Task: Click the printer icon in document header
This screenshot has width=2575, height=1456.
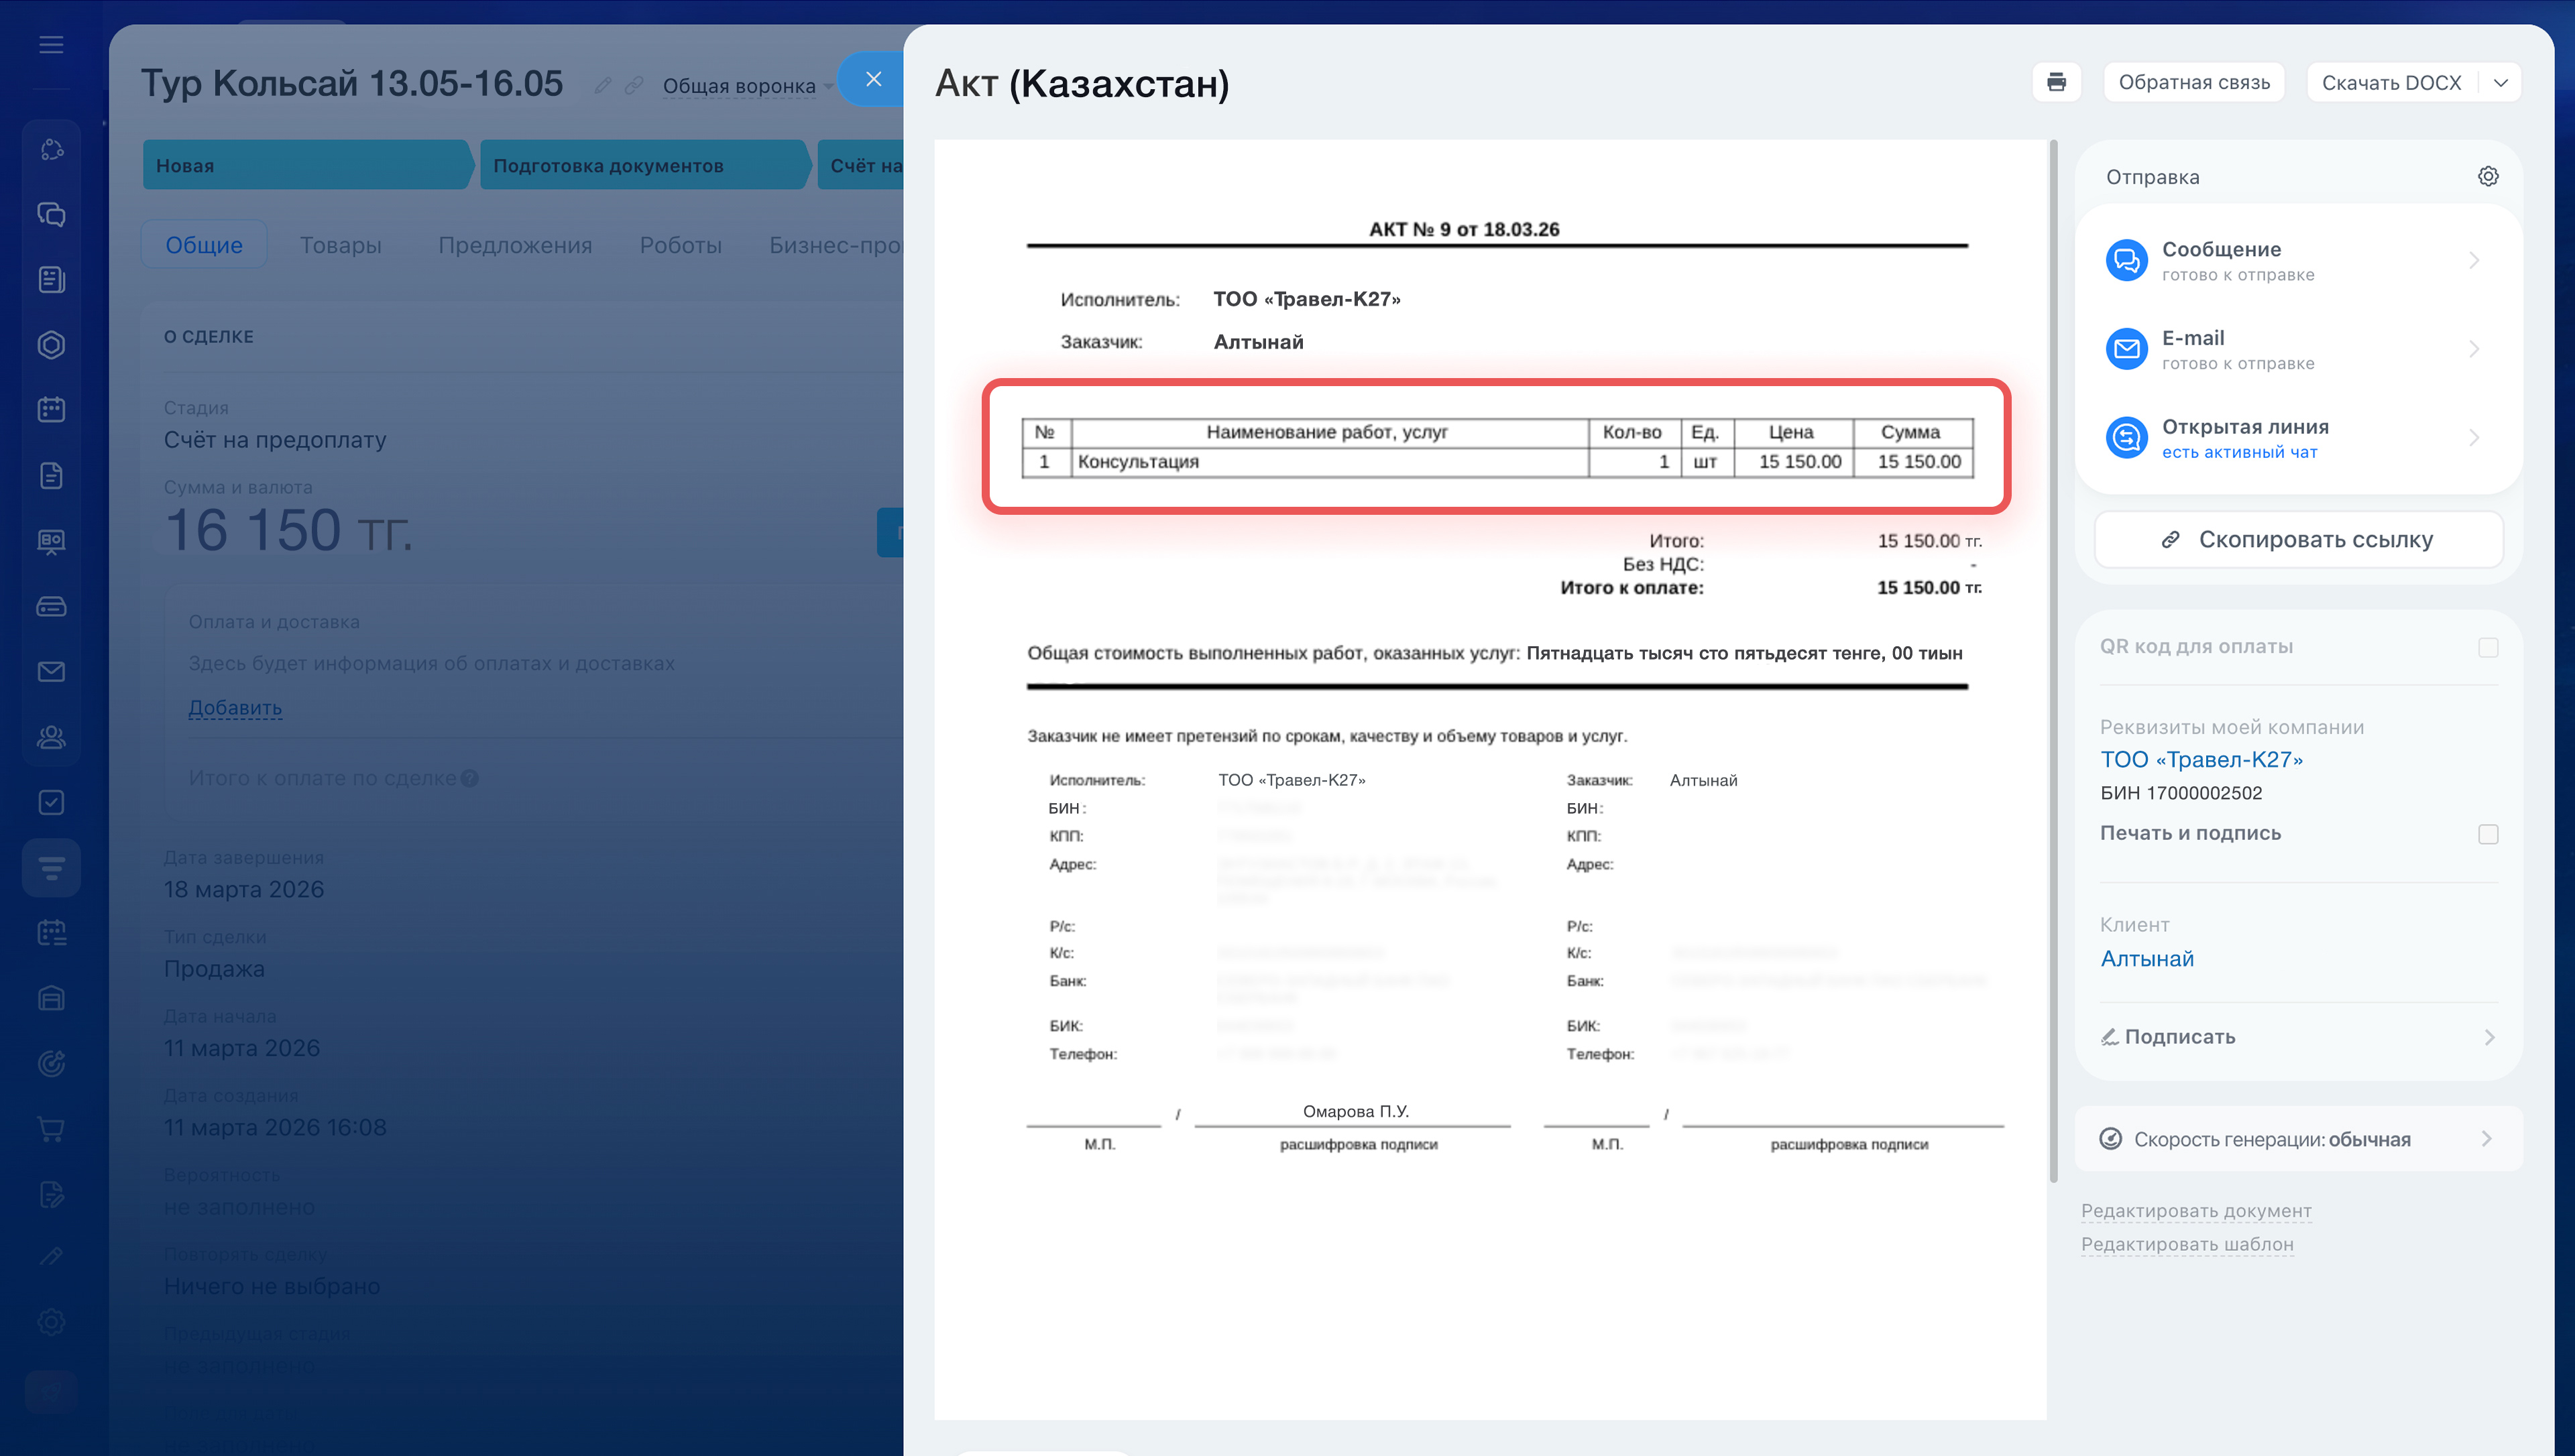Action: [2055, 82]
